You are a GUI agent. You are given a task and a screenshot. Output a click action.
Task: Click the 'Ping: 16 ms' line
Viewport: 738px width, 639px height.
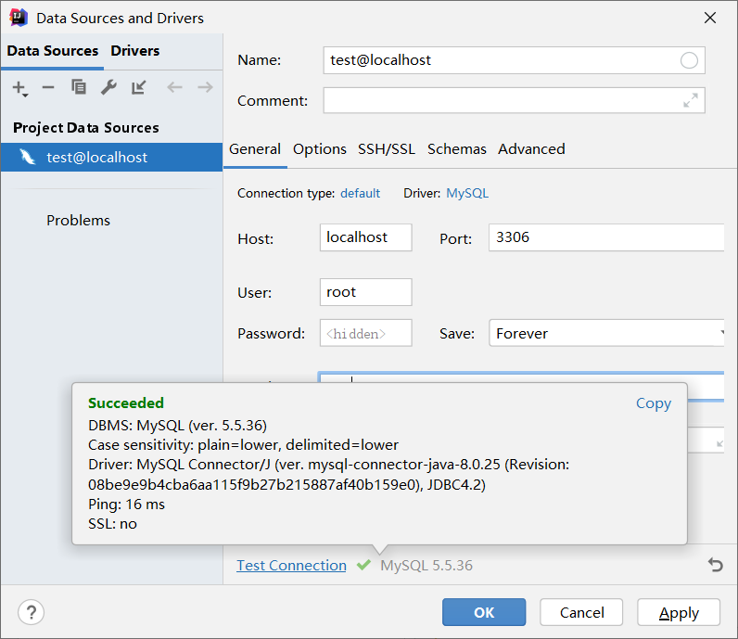coord(126,505)
